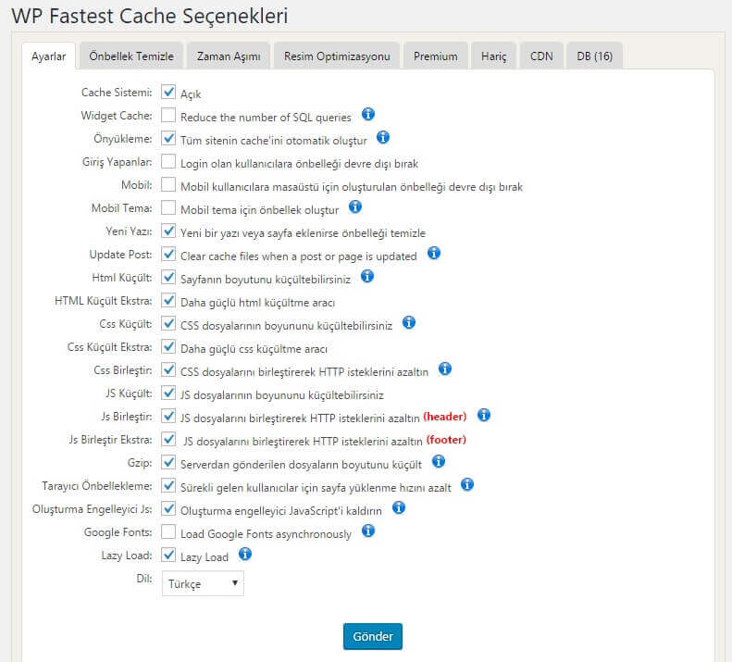Open the CDN tab
Image resolution: width=732 pixels, height=662 pixels.
(541, 56)
